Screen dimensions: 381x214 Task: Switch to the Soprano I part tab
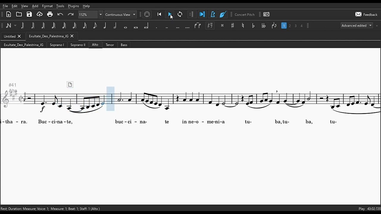(x=57, y=45)
